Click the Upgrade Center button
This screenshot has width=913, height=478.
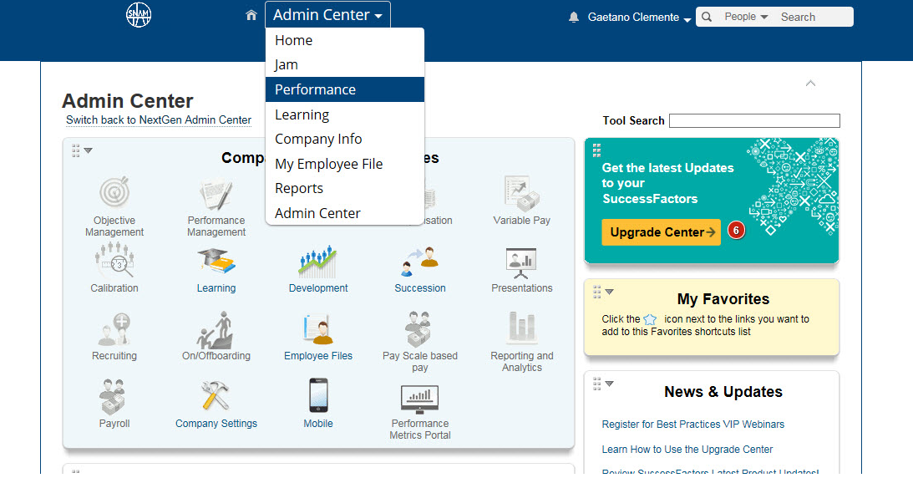tap(661, 232)
